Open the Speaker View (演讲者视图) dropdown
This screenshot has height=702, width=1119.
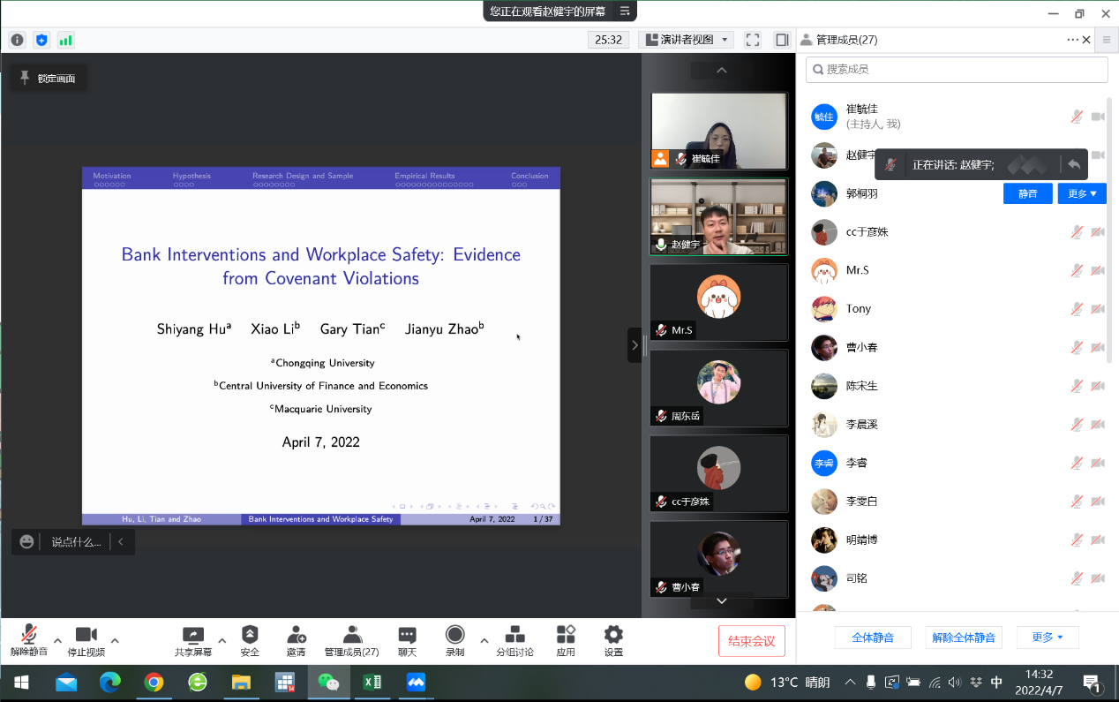tap(687, 40)
